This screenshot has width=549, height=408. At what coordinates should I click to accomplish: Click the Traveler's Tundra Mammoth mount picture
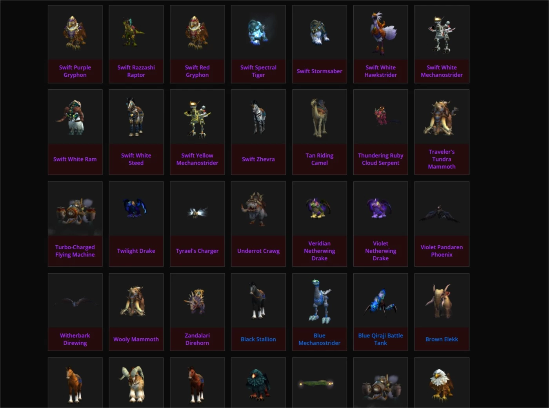[x=442, y=117]
